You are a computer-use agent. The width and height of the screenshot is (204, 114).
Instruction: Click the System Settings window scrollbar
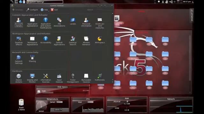113,48
